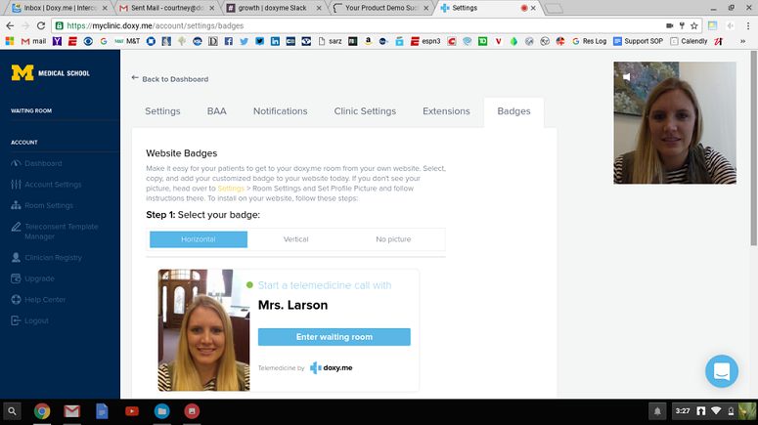Viewport: 758px width, 425px height.
Task: Switch to the growth doxyme Slack browser tab
Action: point(274,8)
